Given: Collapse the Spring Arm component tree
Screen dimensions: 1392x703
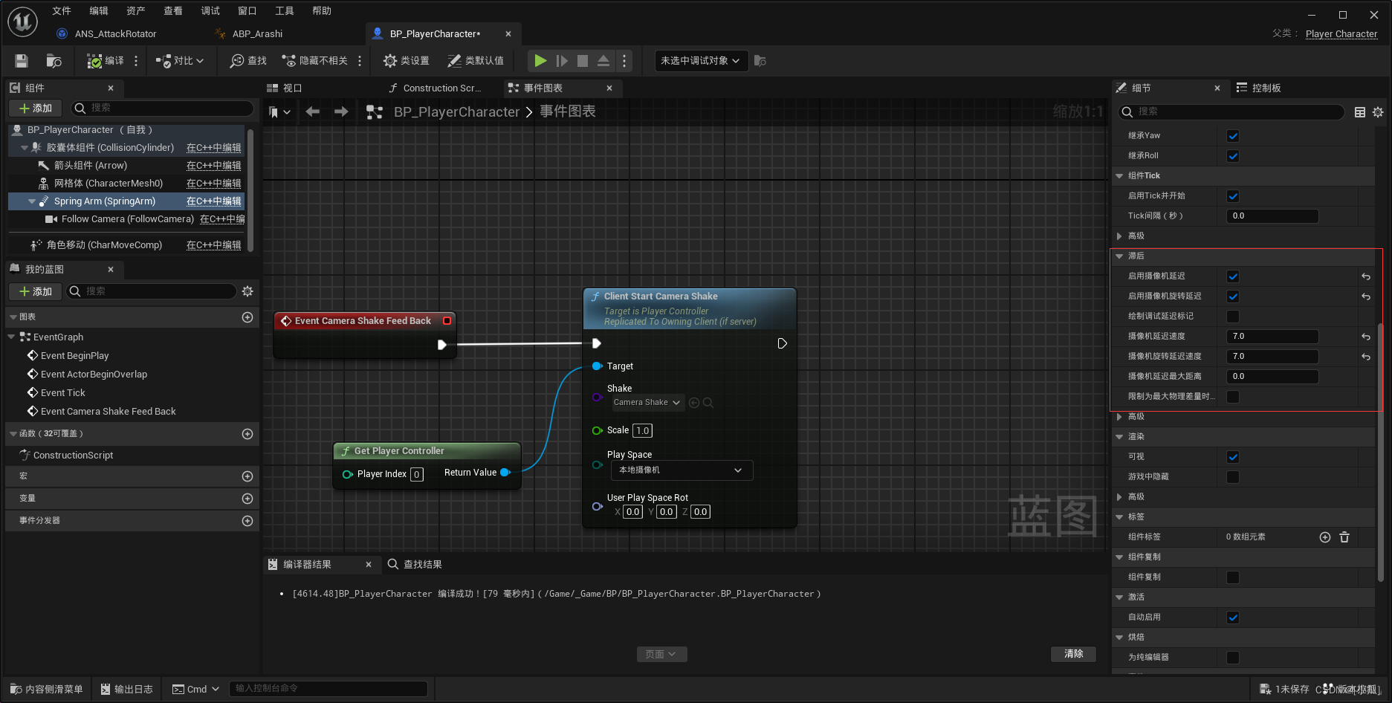Looking at the screenshot, I should tap(32, 201).
